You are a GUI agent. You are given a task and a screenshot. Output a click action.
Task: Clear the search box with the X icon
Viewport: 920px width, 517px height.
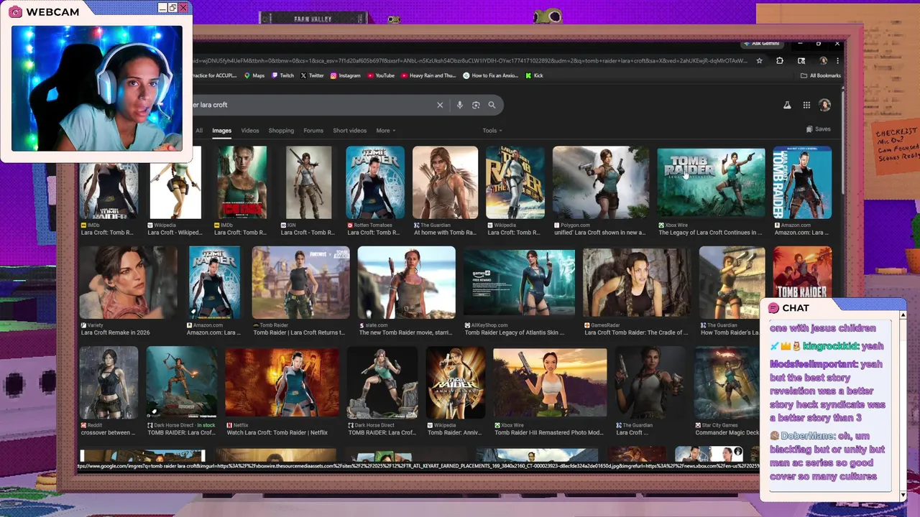point(440,105)
